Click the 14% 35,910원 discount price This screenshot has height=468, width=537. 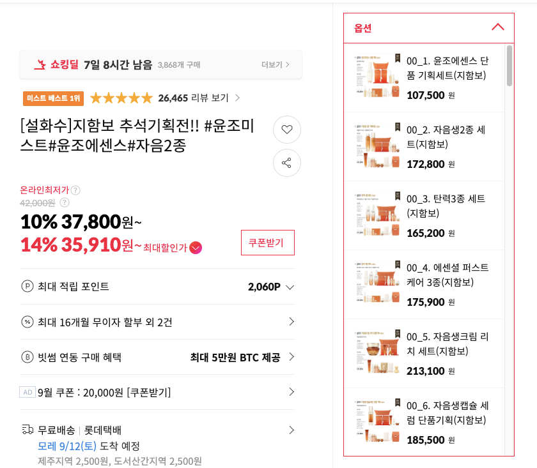[x=81, y=245]
